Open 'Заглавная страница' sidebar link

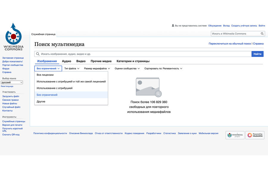click(x=13, y=58)
